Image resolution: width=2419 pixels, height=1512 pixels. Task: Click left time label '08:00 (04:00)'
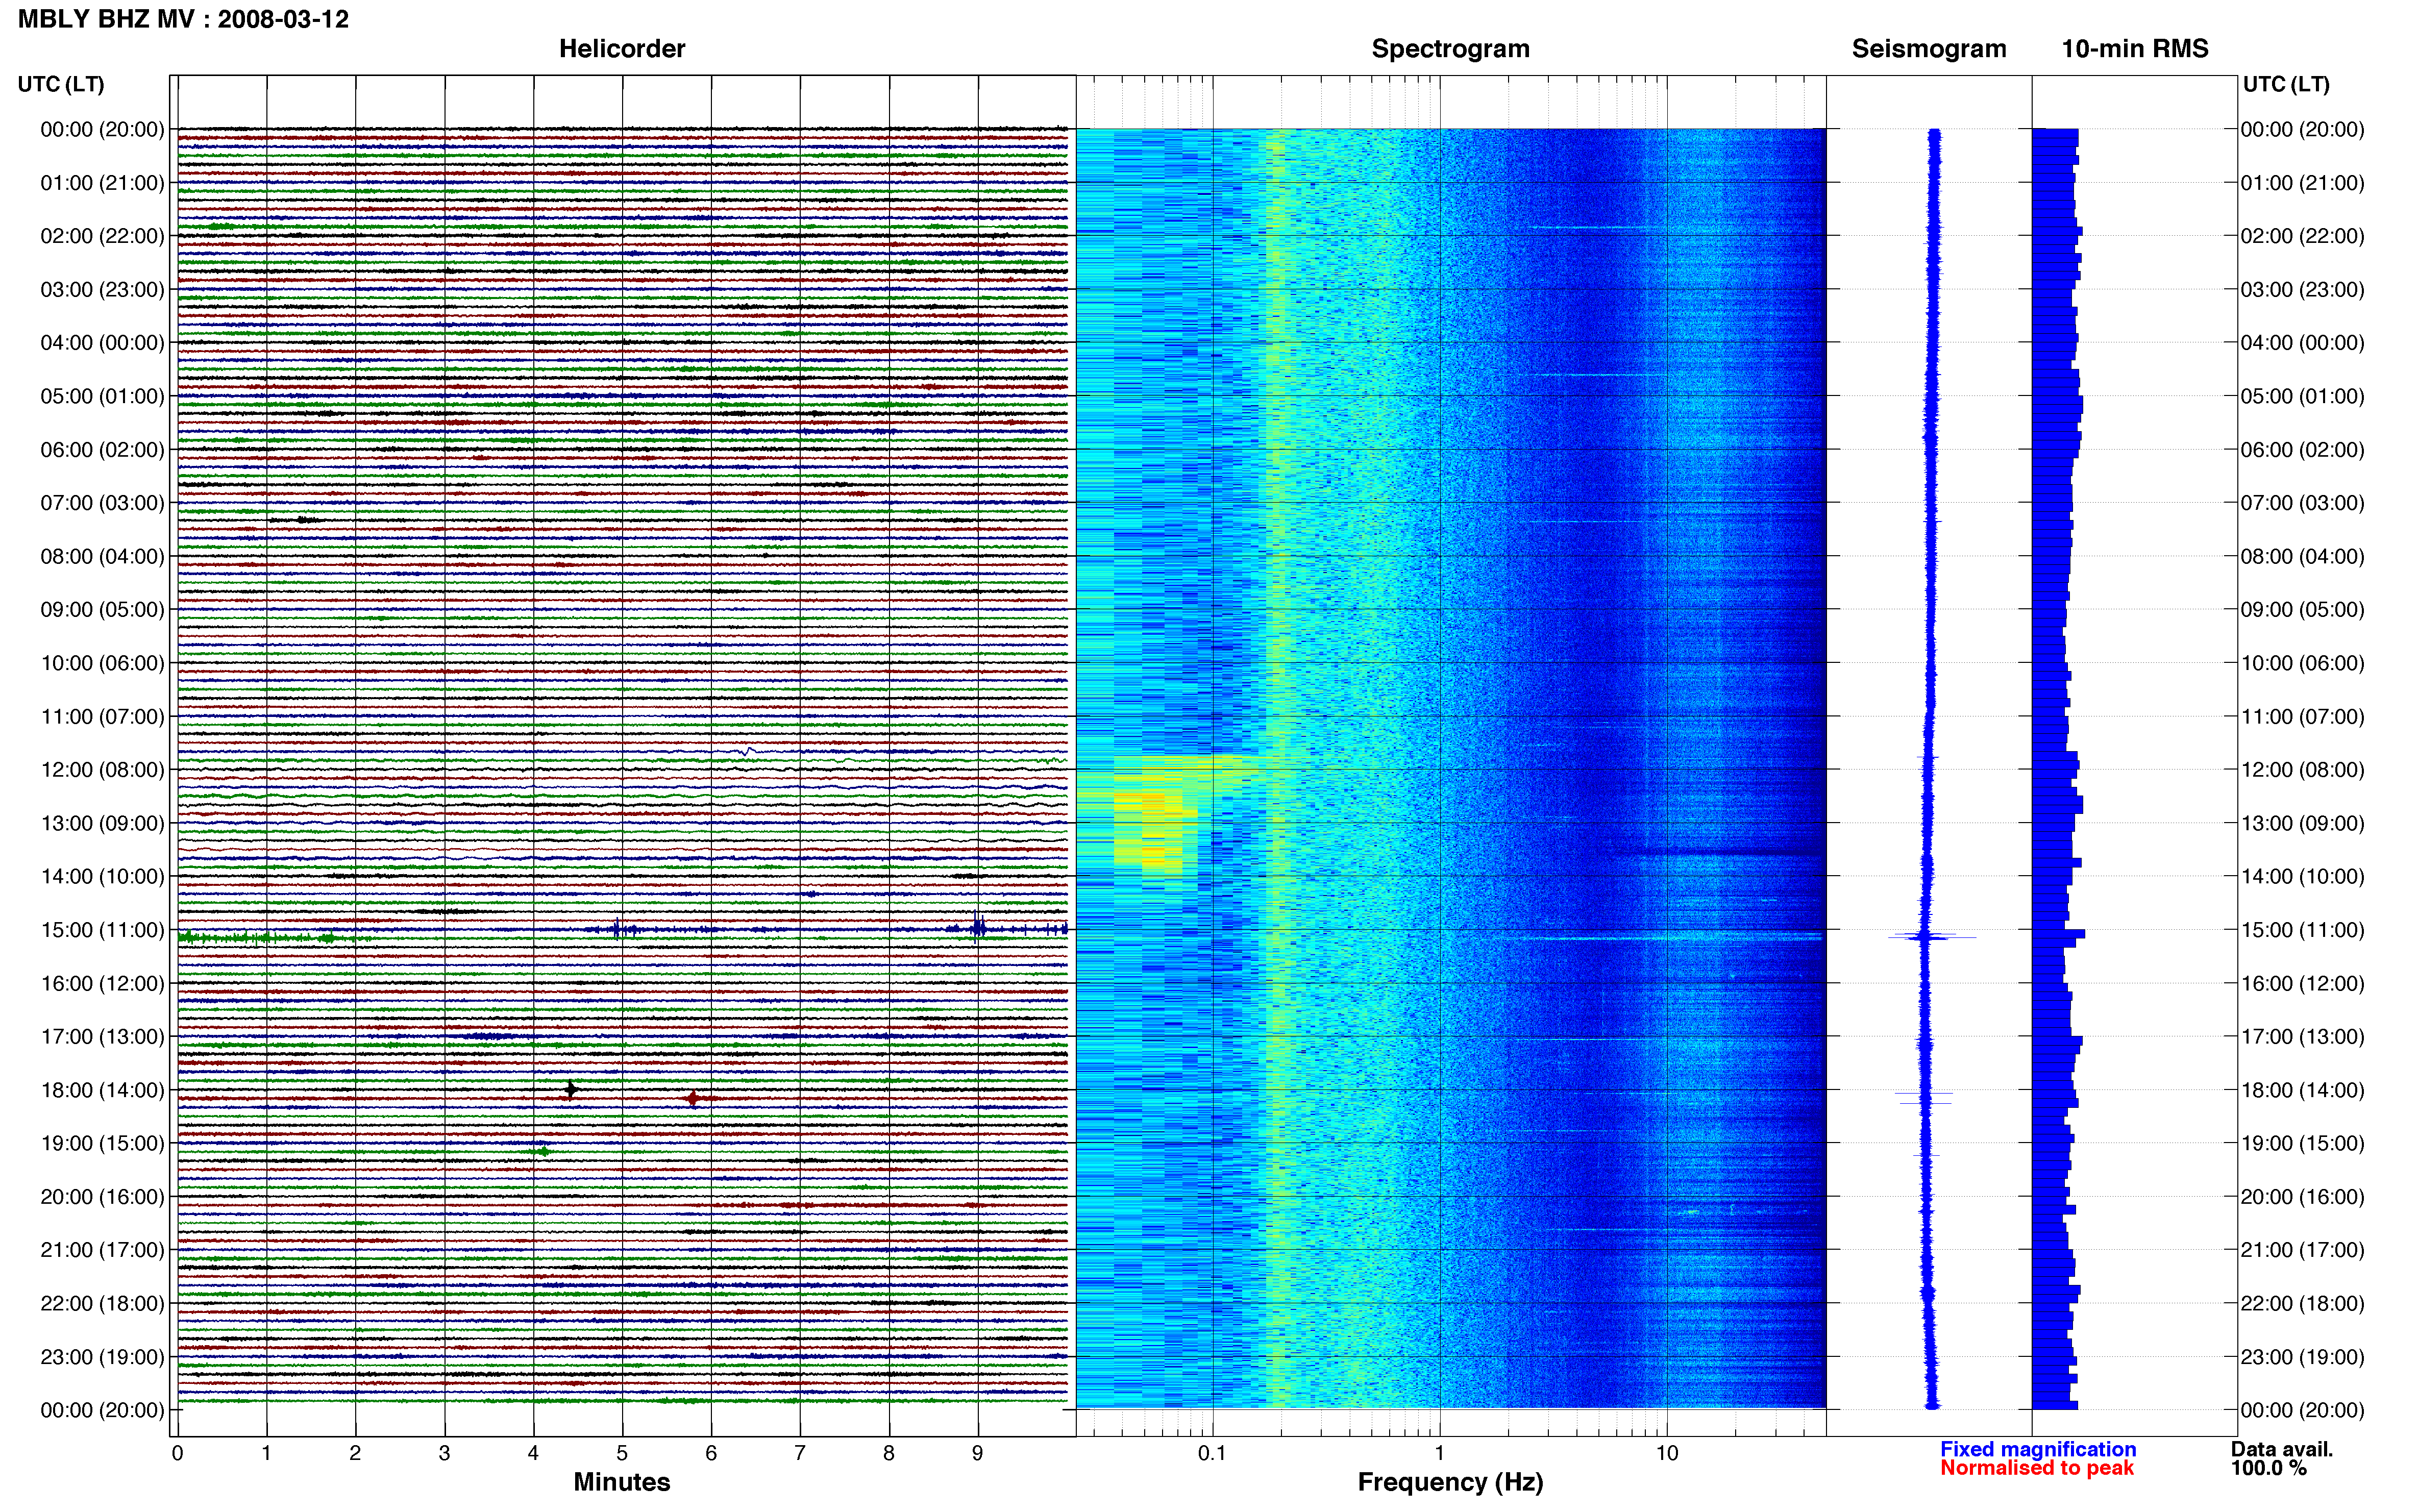pyautogui.click(x=102, y=556)
